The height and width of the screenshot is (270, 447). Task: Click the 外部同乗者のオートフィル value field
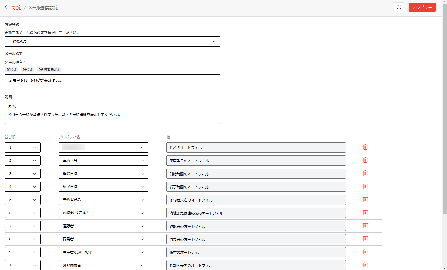(x=256, y=265)
